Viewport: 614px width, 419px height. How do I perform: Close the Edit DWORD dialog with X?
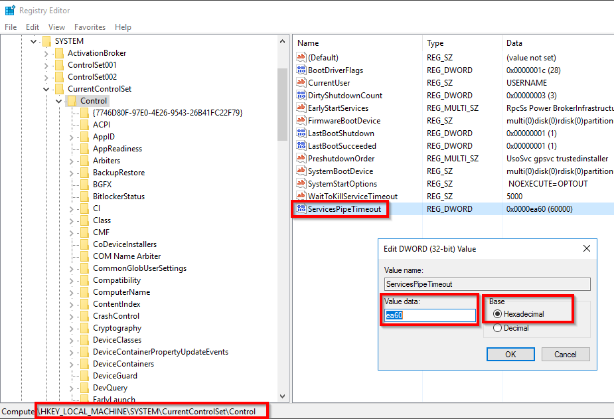click(586, 249)
